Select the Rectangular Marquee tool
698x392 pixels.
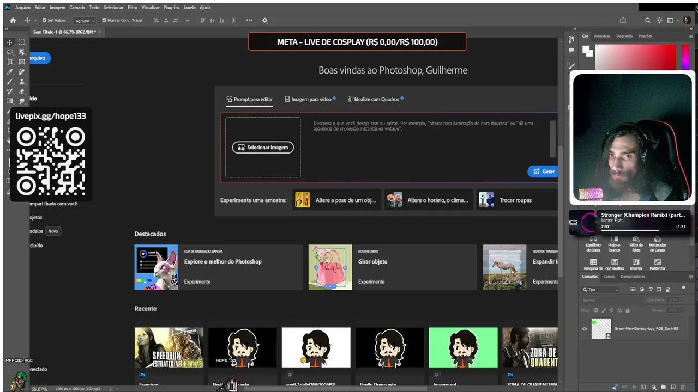pyautogui.click(x=22, y=42)
